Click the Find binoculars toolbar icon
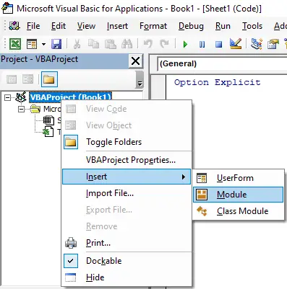 (127, 44)
